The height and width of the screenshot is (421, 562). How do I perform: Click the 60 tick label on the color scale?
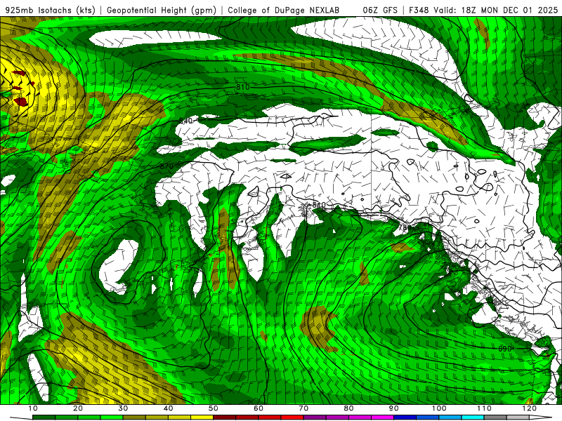pyautogui.click(x=259, y=408)
